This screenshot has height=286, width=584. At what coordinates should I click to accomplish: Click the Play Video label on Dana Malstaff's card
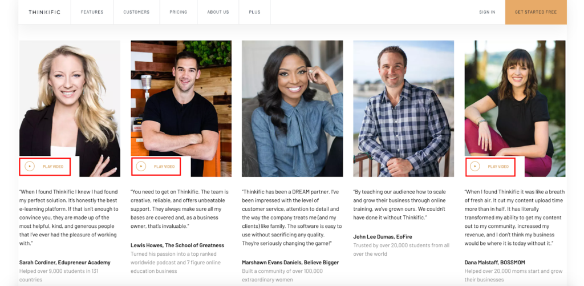click(x=498, y=167)
